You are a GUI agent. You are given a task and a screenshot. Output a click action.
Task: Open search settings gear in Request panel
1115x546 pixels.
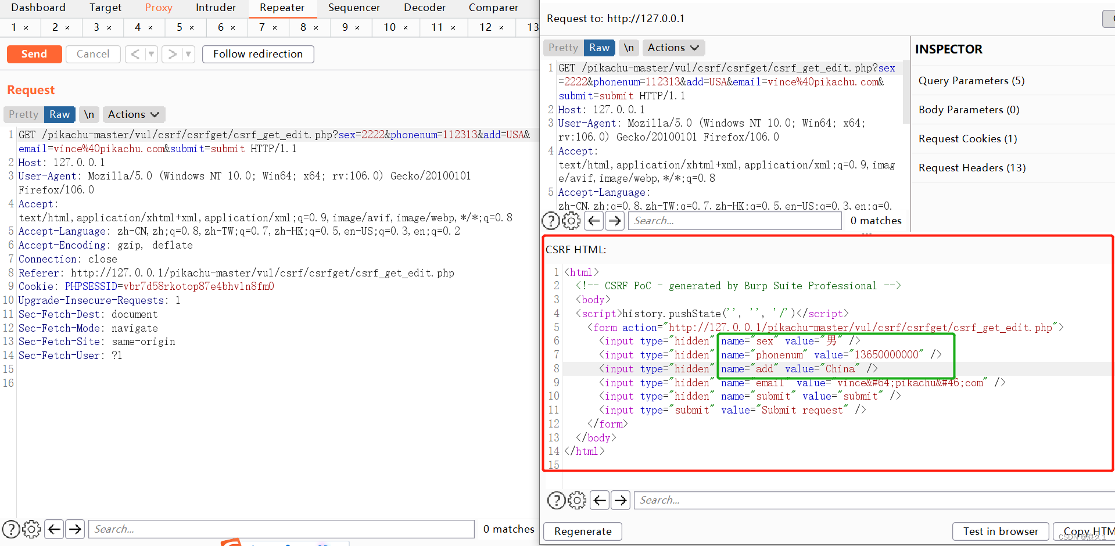click(31, 529)
